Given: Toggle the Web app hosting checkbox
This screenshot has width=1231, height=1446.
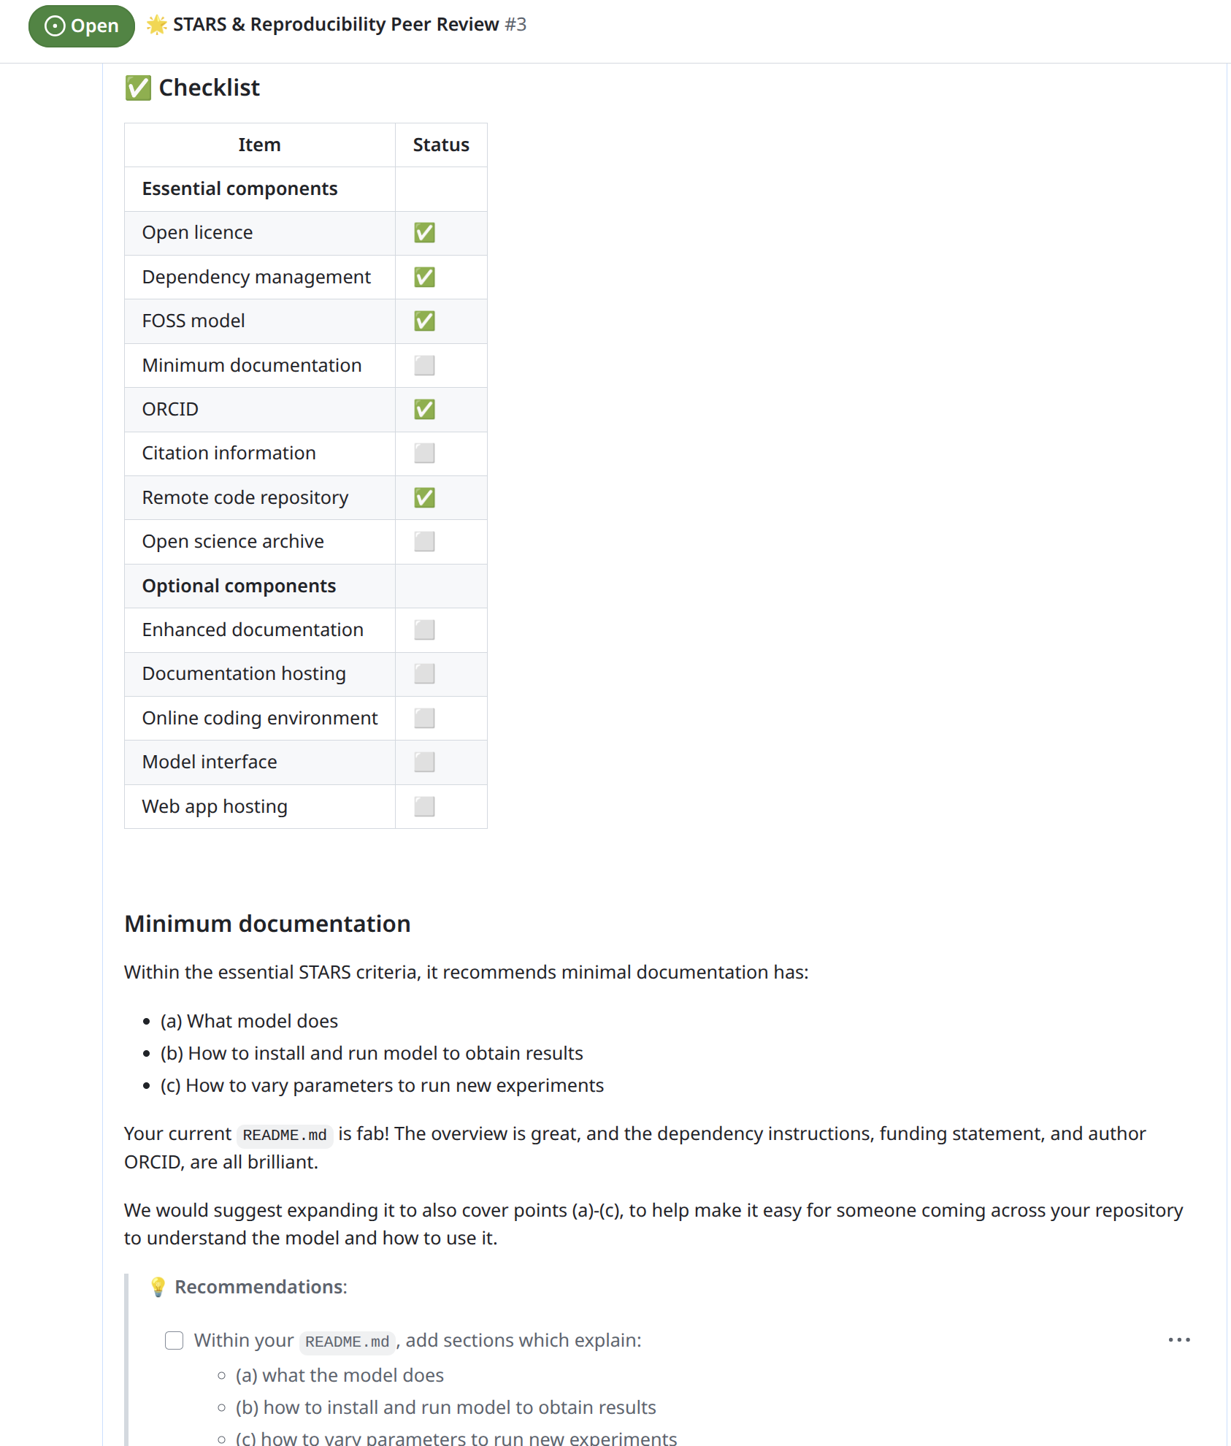Looking at the screenshot, I should (424, 806).
